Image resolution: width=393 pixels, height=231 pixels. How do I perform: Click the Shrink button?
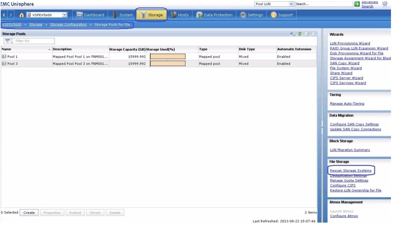(x=95, y=213)
